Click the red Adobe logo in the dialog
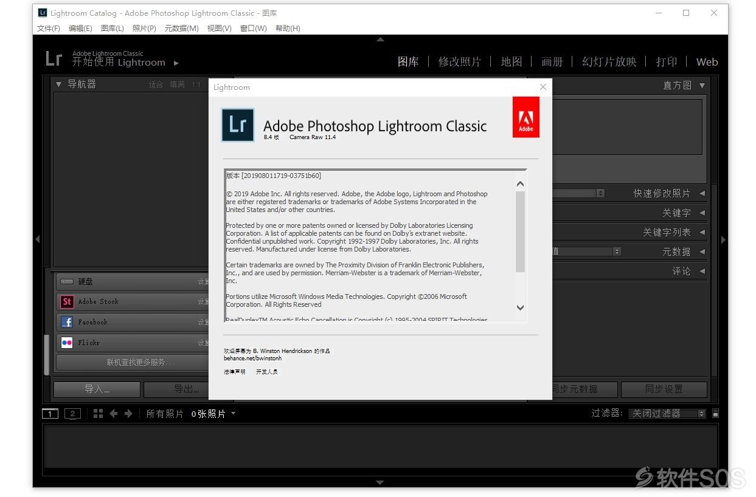This screenshot has height=497, width=756. [x=525, y=117]
